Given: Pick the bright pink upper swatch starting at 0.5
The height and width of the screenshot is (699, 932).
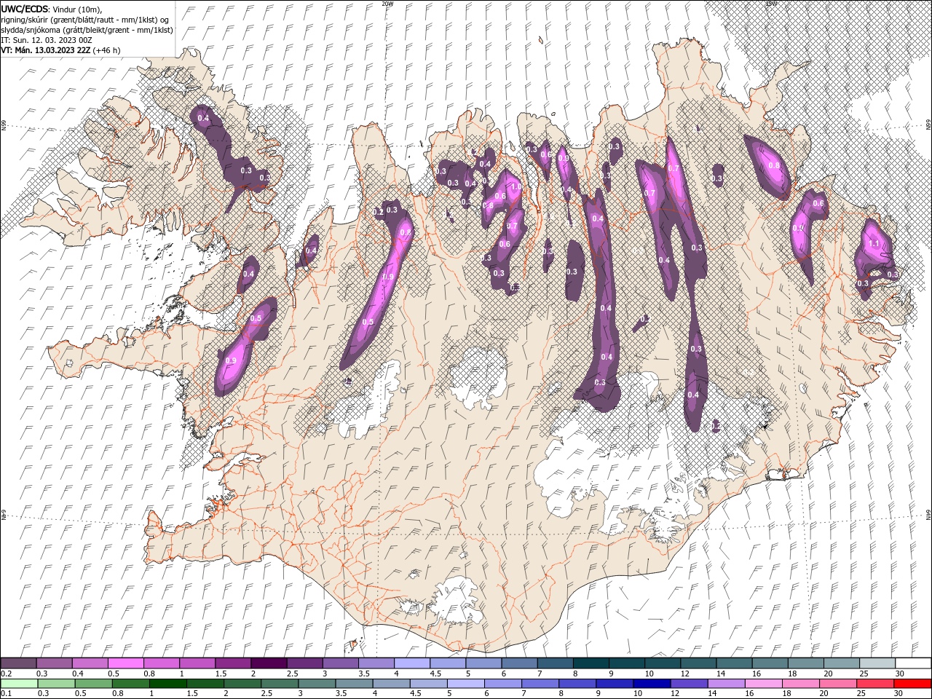Looking at the screenshot, I should click(x=125, y=663).
